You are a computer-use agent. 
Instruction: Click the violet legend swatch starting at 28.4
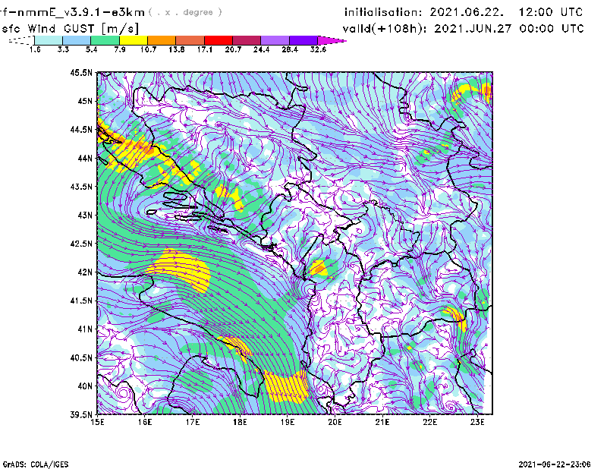point(303,40)
